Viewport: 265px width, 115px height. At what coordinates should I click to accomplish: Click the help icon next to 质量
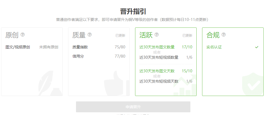click(90, 35)
